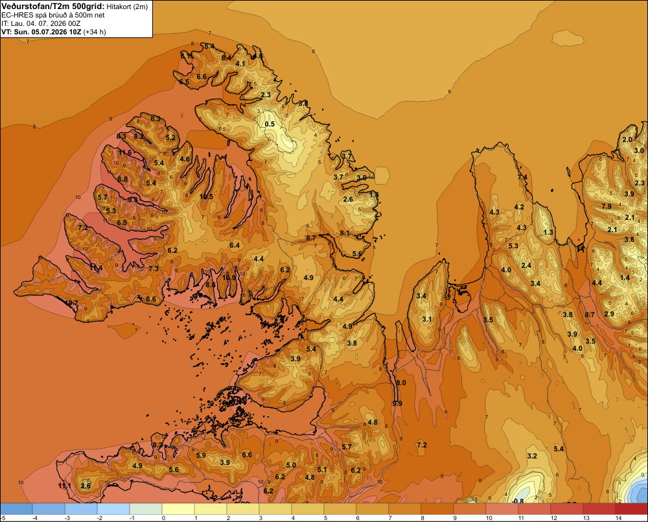Click the temperature value '8.0' on the map
This screenshot has height=522, width=648.
(x=401, y=383)
